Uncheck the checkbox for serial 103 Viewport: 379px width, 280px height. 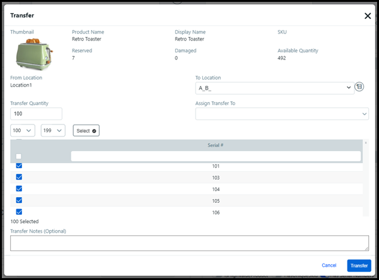(x=19, y=177)
